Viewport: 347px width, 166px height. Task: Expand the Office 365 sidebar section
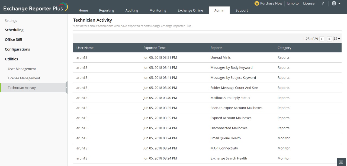[13, 40]
